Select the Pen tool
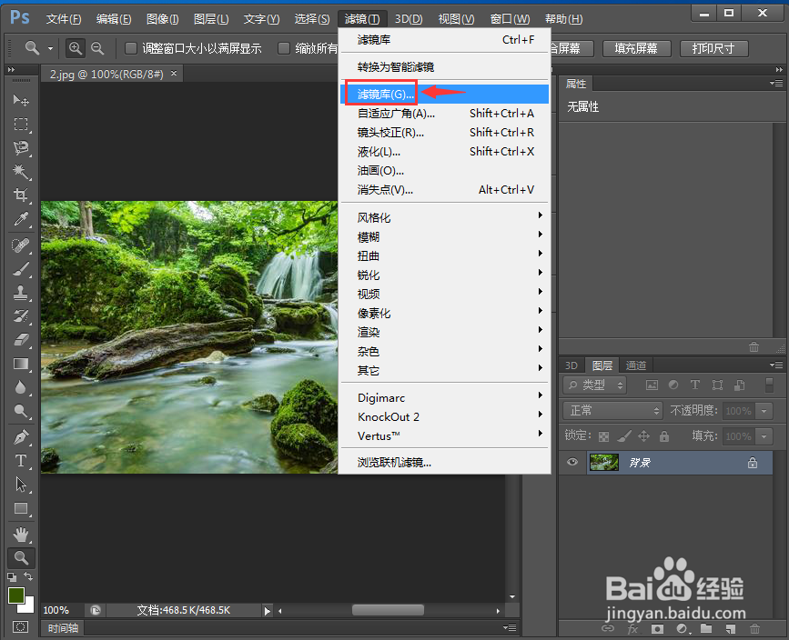 click(x=21, y=437)
